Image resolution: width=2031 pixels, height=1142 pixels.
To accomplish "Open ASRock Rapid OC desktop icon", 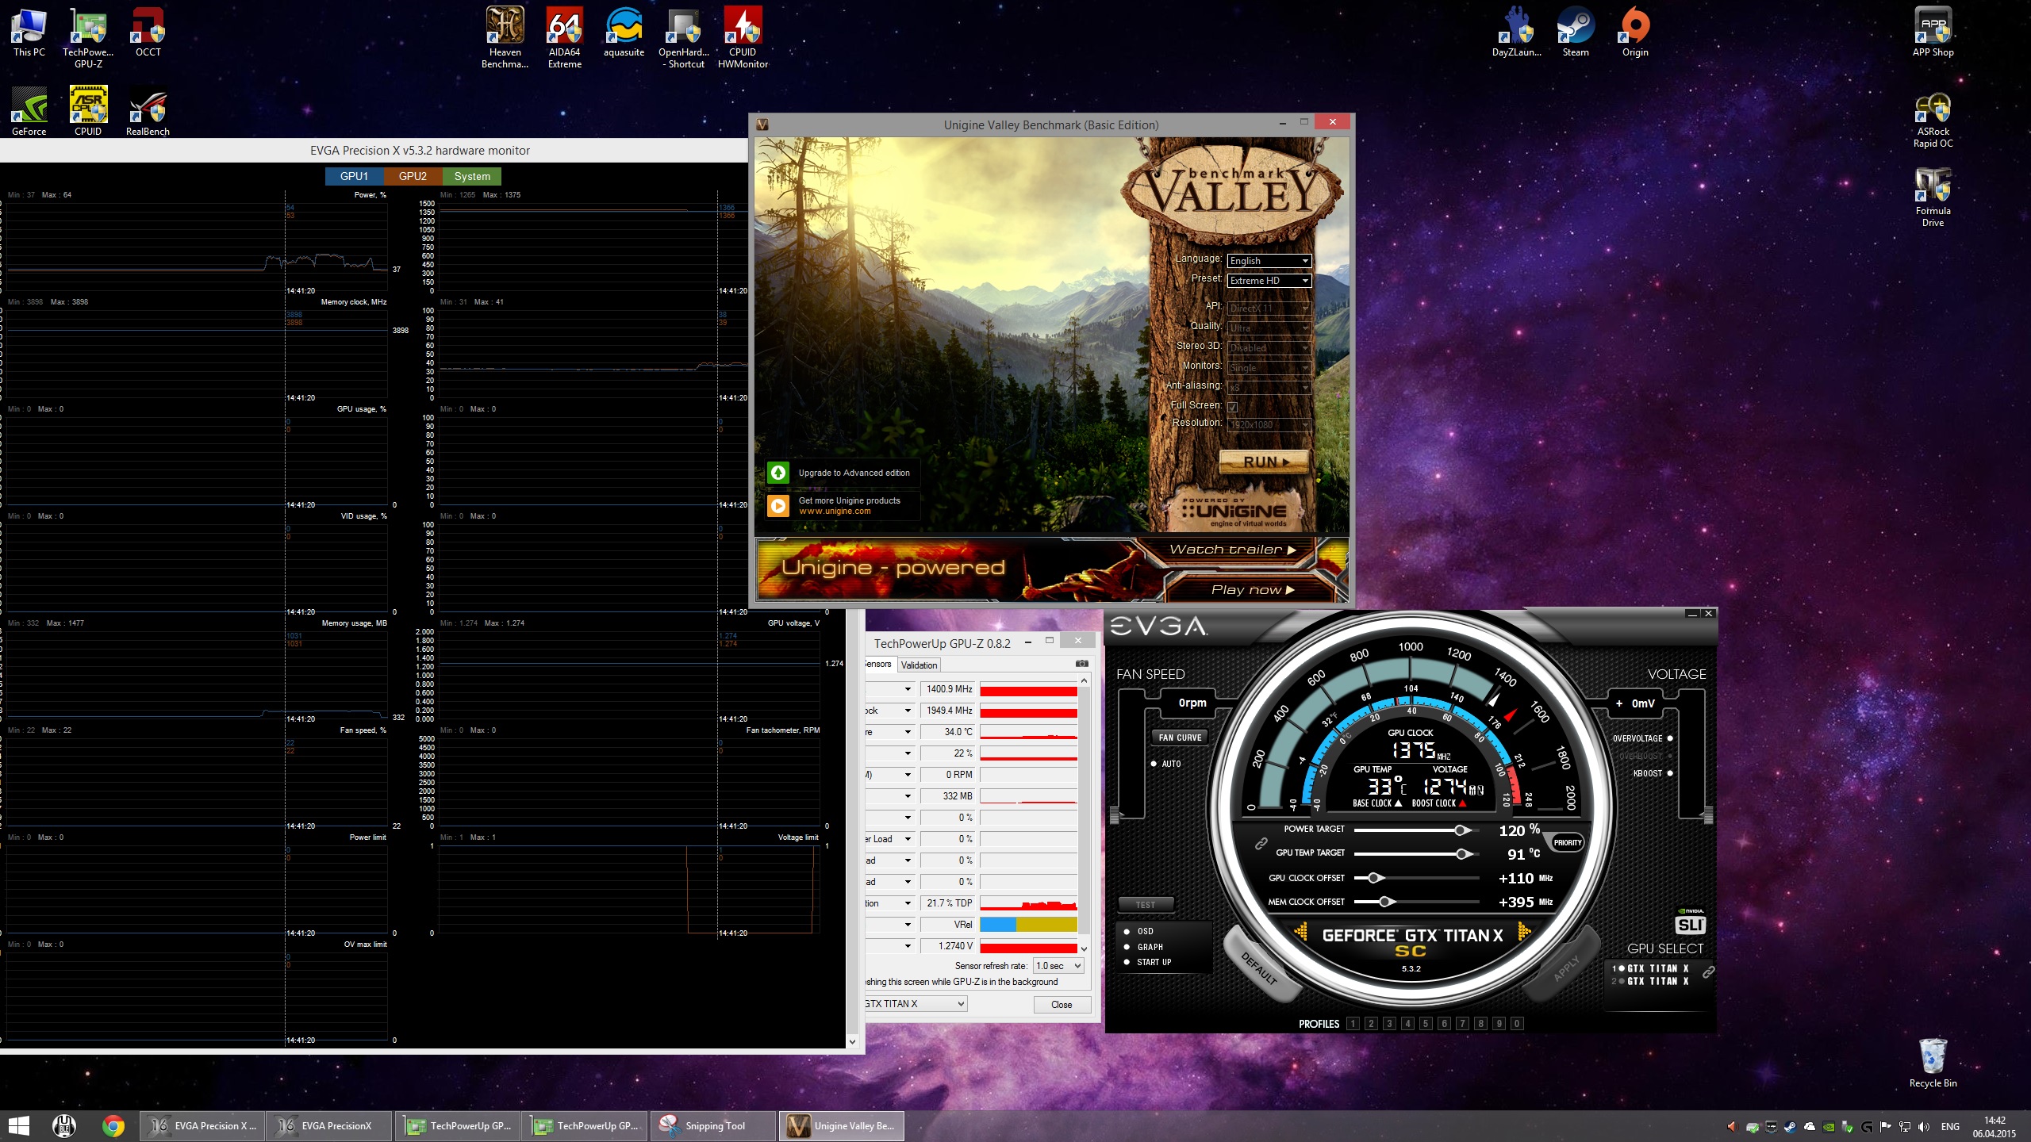I will point(1933,121).
